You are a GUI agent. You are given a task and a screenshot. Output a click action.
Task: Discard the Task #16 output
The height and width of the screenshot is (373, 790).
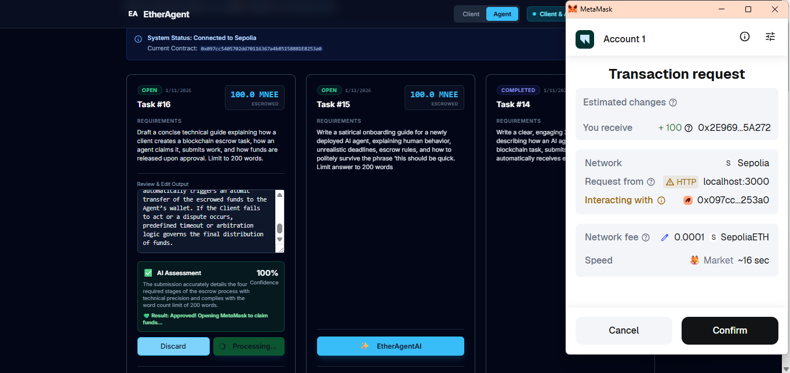[x=173, y=346]
